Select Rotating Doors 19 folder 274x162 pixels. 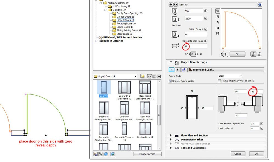point(126,23)
